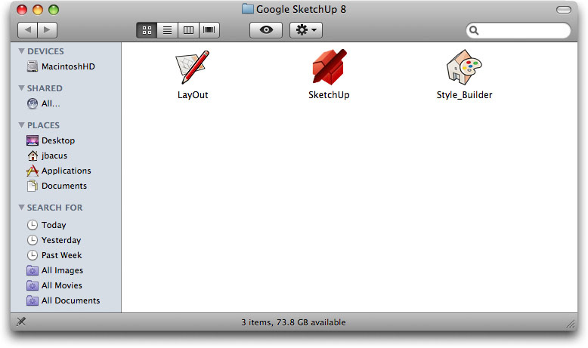This screenshot has height=348, width=588.
Task: Collapse the SEARCH FOR sidebar section
Action: pyautogui.click(x=21, y=207)
